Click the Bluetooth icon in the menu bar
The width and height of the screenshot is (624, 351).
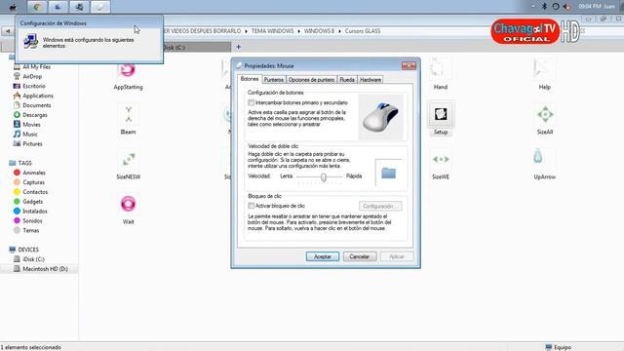[x=544, y=7]
